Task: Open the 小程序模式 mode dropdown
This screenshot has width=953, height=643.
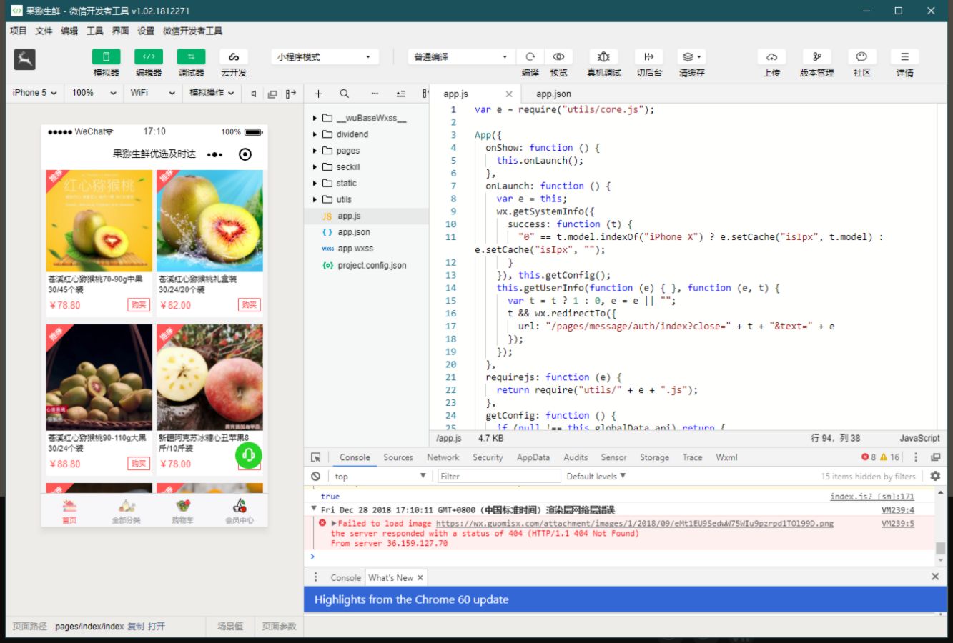Action: (x=325, y=57)
